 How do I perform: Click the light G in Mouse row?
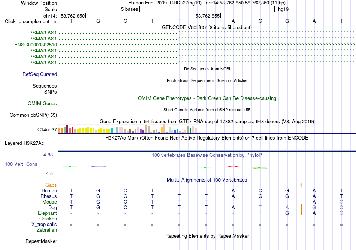click(x=341, y=202)
